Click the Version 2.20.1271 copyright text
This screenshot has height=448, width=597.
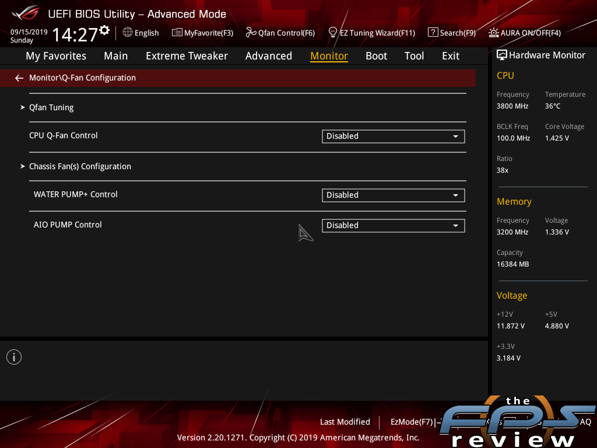pyautogui.click(x=298, y=437)
